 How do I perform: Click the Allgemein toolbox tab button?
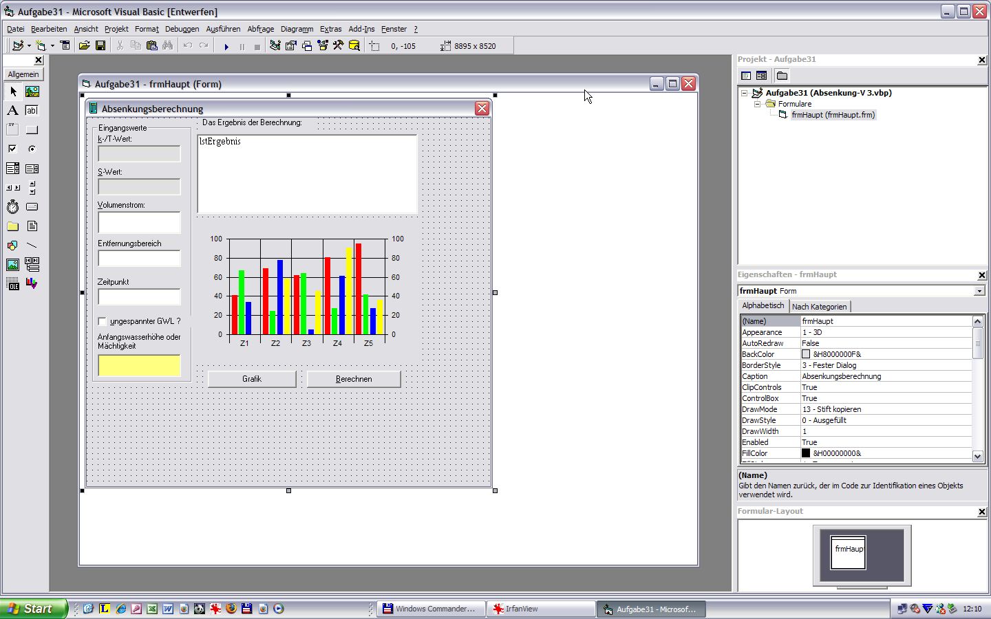pyautogui.click(x=23, y=74)
